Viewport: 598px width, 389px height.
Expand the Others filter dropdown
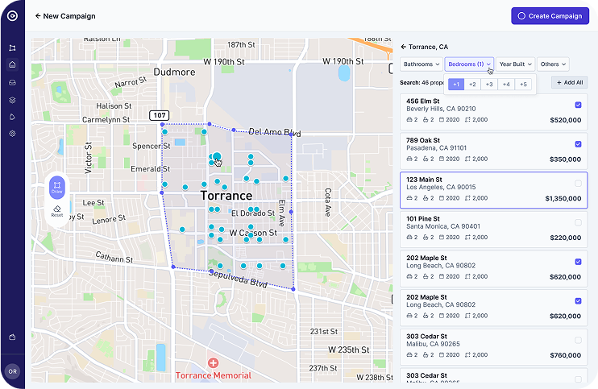(553, 64)
